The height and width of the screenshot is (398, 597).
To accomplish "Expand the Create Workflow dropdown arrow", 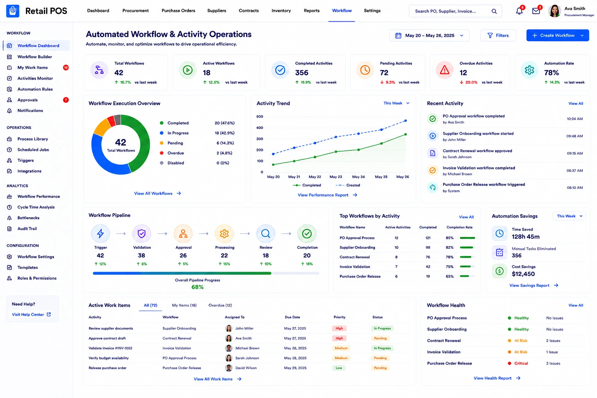I will [x=582, y=35].
